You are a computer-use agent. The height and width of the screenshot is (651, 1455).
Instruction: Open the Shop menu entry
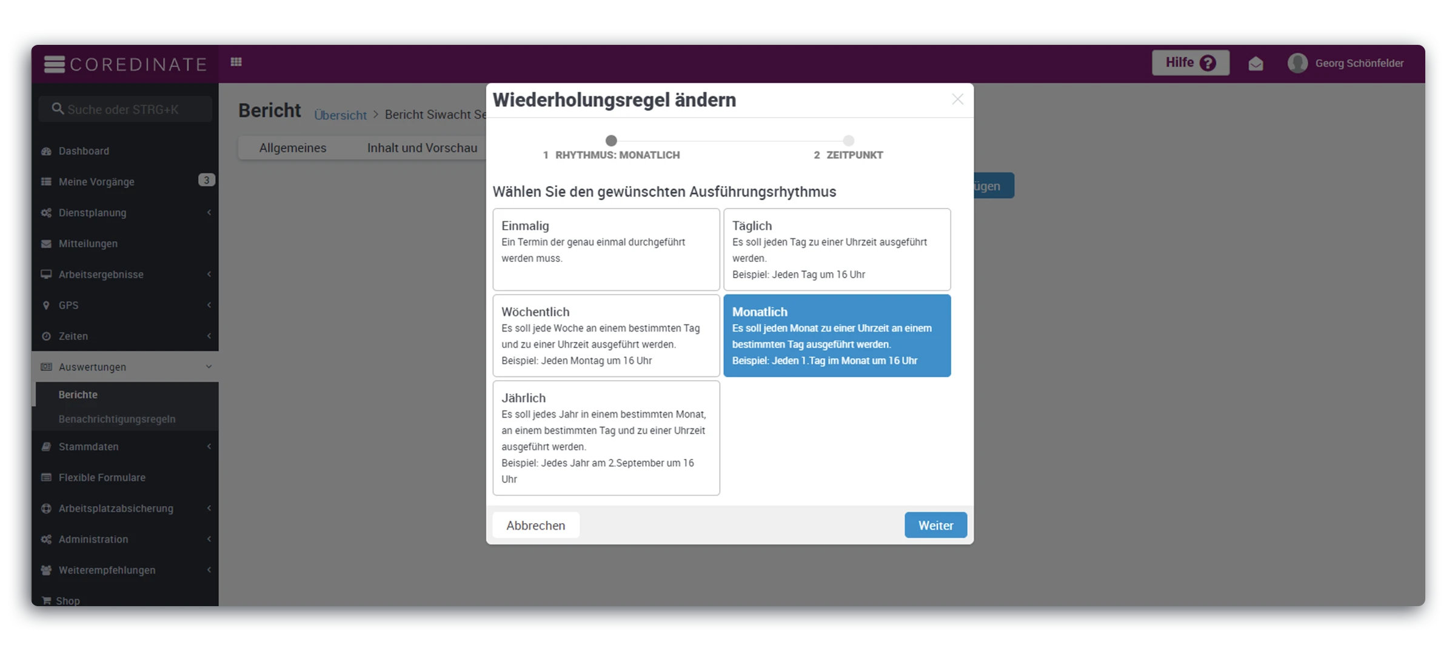click(x=125, y=599)
